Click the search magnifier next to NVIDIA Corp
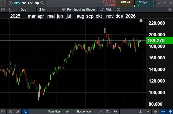 pos(42,3)
